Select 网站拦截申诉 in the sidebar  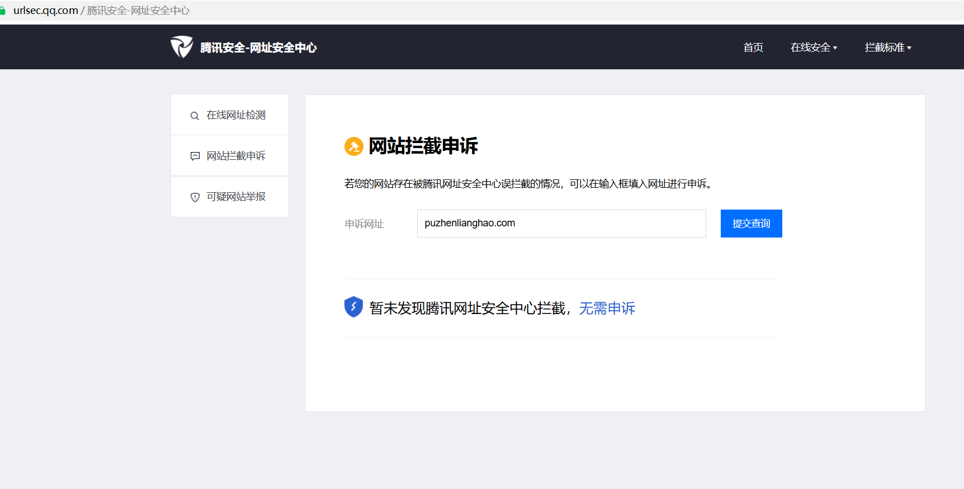[230, 156]
